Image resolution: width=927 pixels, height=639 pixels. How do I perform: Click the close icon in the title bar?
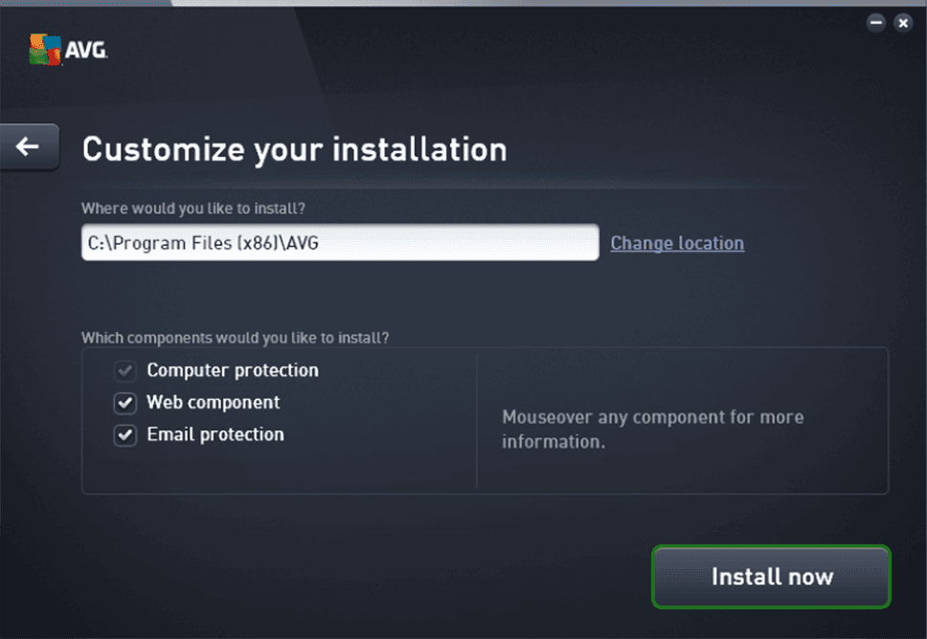903,22
